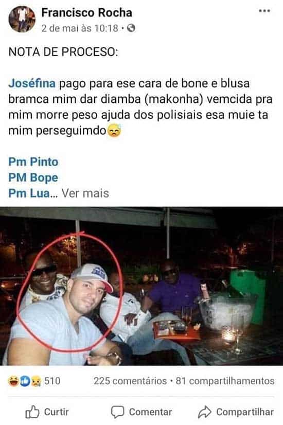283x425 pixels.
Task: Click the Curtir thumbs-up button
Action: tap(47, 412)
